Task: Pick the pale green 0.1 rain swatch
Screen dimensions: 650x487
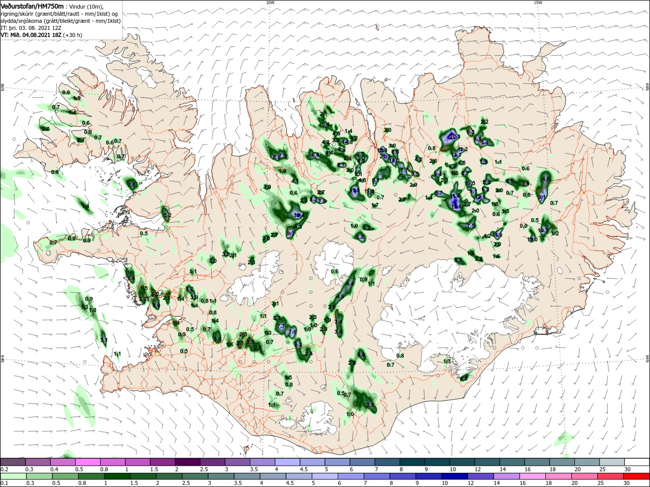Action: 13,476
